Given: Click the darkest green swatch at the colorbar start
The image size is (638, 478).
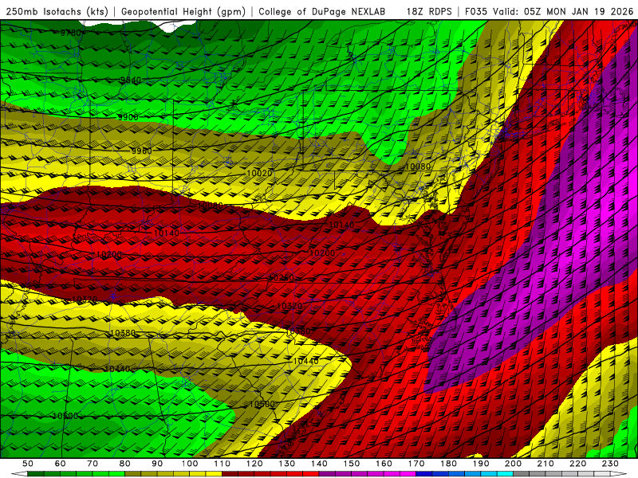Looking at the screenshot, I should [x=36, y=474].
